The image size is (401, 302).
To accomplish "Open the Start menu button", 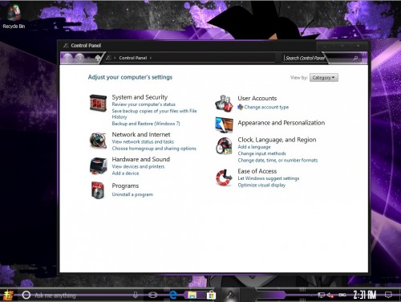I will 8,295.
